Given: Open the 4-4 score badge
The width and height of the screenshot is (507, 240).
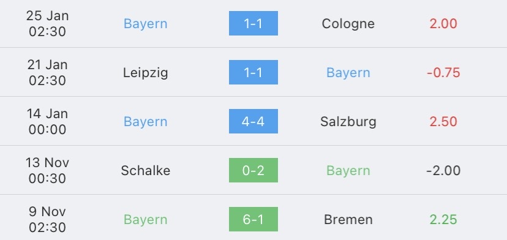Looking at the screenshot, I should 253,121.
